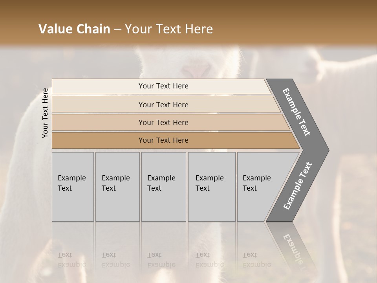The width and height of the screenshot is (377, 283).
Task: Select the first 'Your Text Here' bar
Action: coord(163,86)
